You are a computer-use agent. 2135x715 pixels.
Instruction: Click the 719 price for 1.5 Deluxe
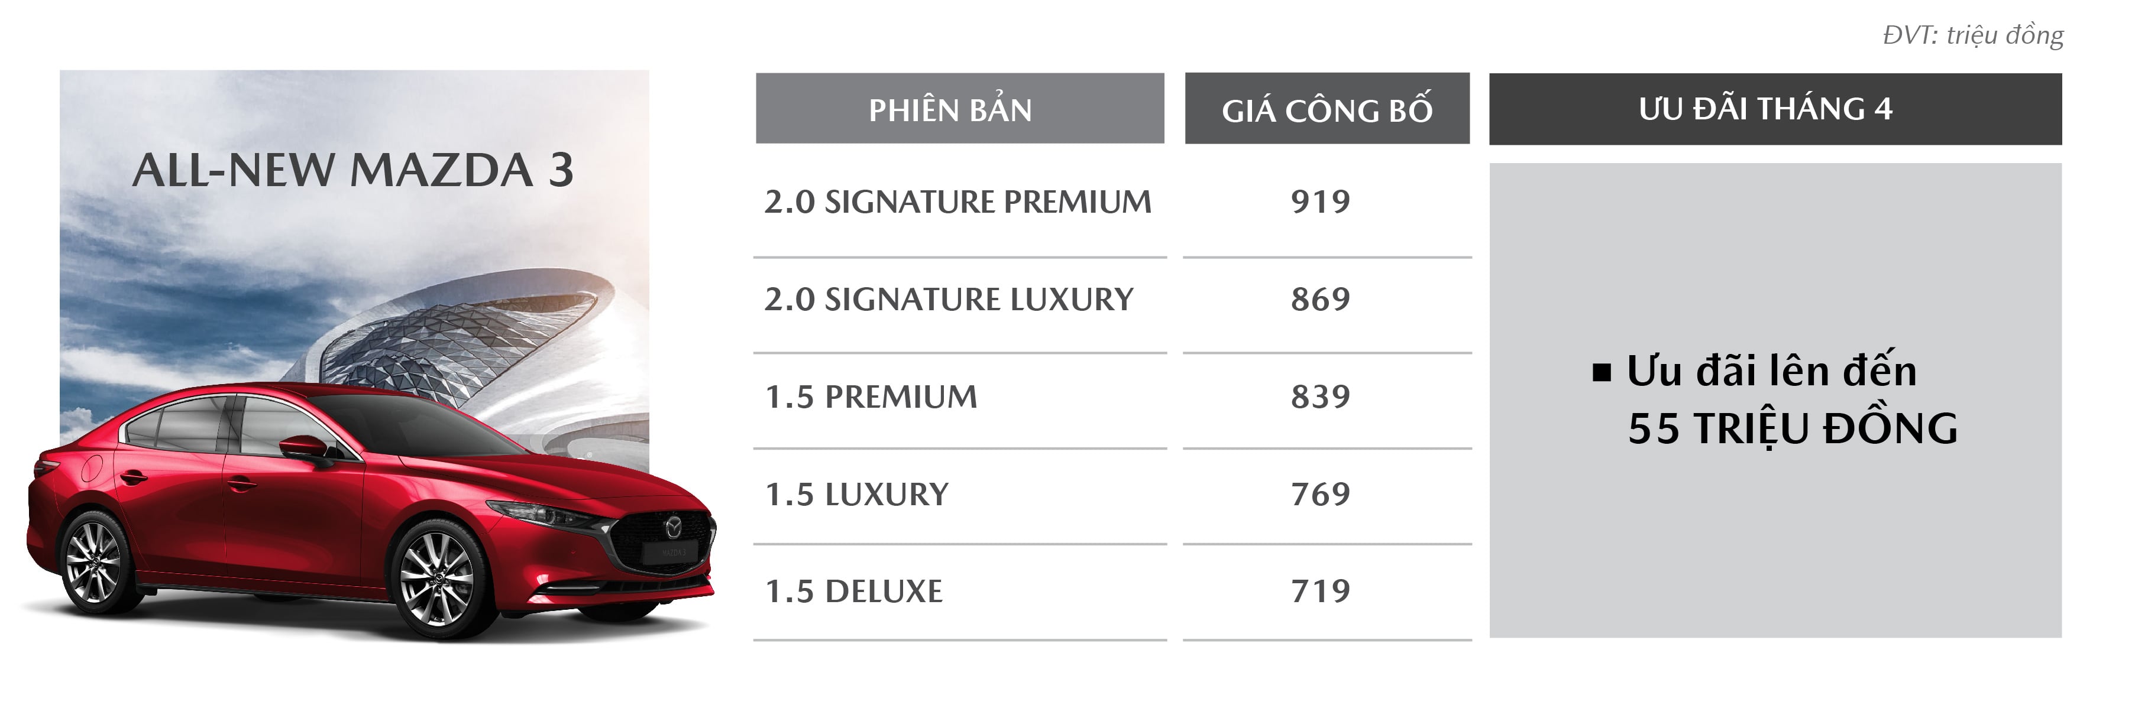tap(1320, 591)
